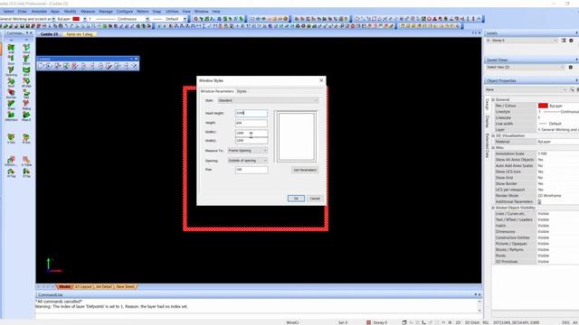Click the Get Parameters button
The width and height of the screenshot is (579, 325).
point(305,170)
